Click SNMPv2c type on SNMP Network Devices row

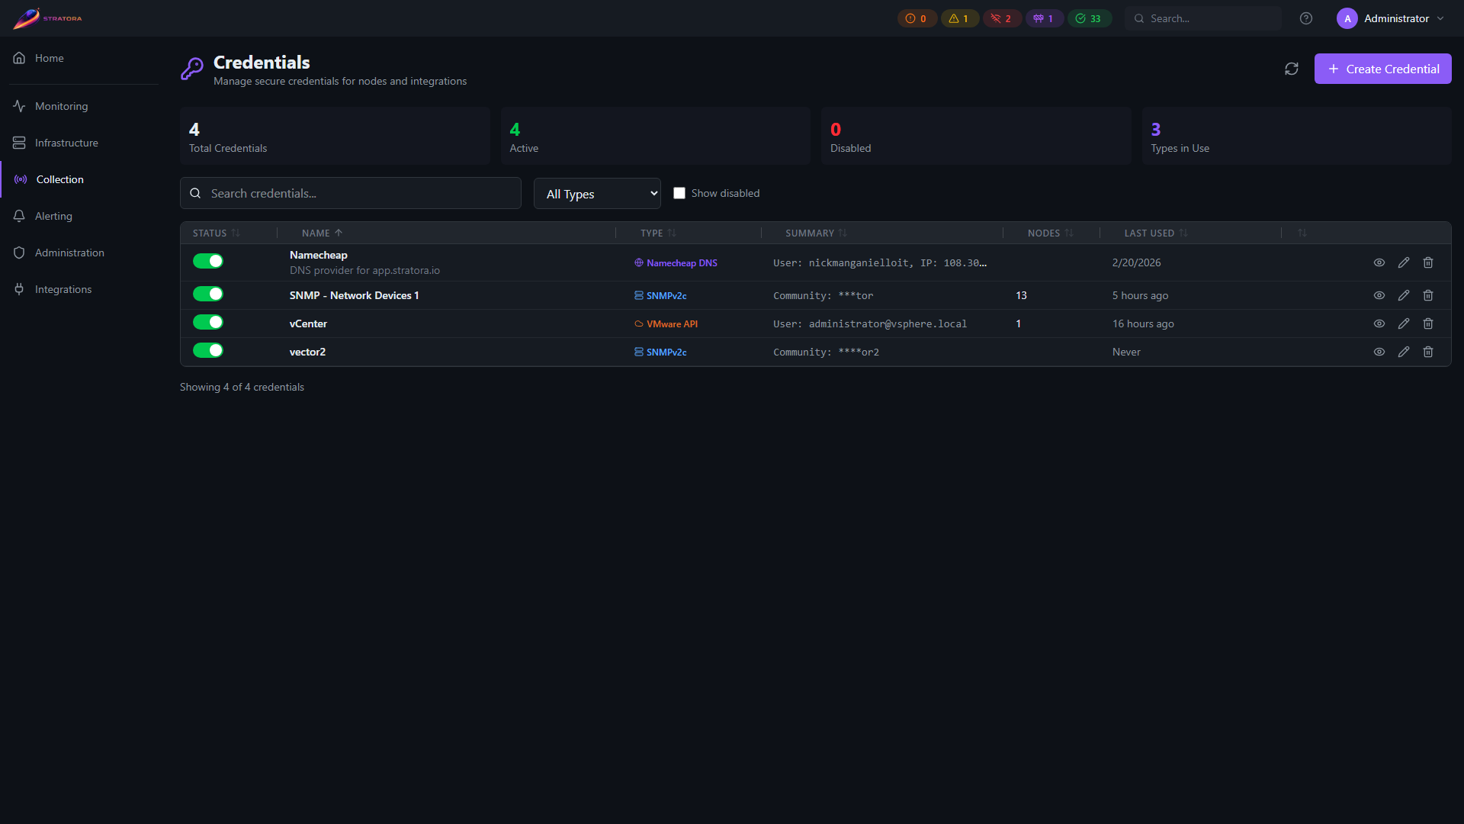(x=660, y=295)
